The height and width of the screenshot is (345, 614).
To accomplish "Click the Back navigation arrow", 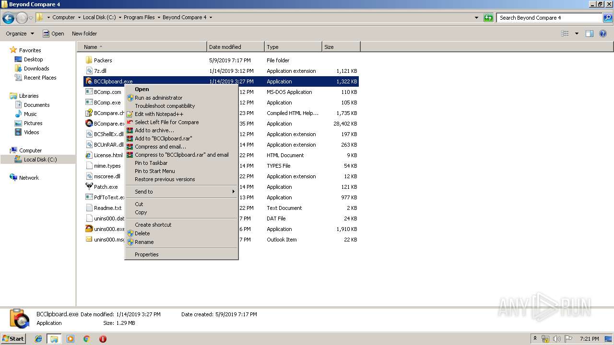I will point(8,18).
